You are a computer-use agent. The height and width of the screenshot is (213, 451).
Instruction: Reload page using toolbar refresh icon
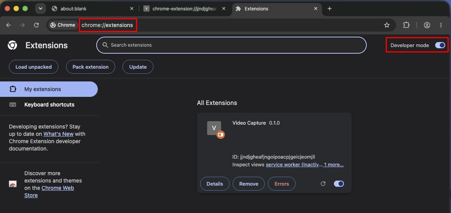(36, 25)
